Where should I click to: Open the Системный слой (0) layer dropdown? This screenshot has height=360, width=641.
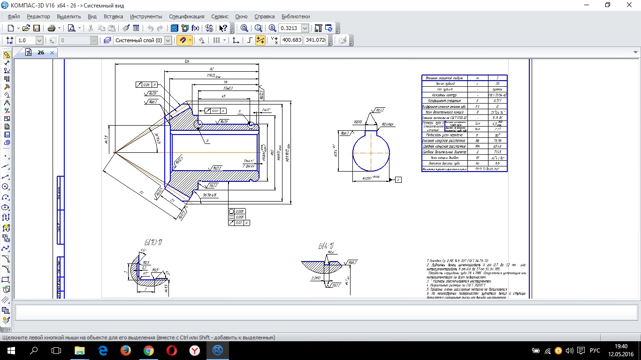click(x=168, y=40)
